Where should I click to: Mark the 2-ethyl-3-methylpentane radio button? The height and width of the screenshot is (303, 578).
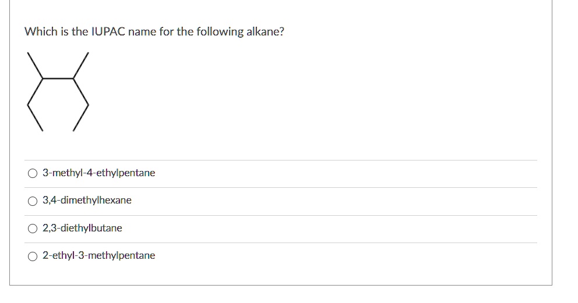click(x=32, y=256)
